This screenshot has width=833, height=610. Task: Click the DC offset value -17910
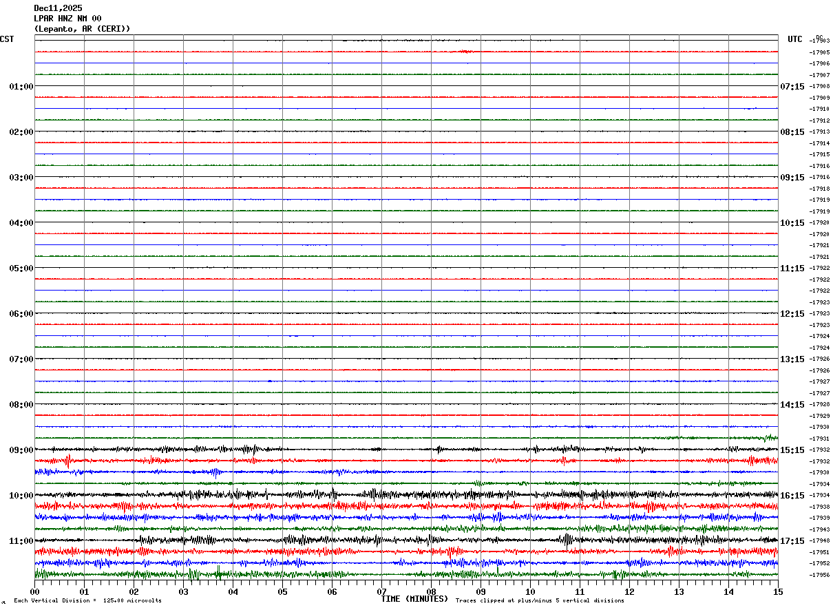(819, 109)
